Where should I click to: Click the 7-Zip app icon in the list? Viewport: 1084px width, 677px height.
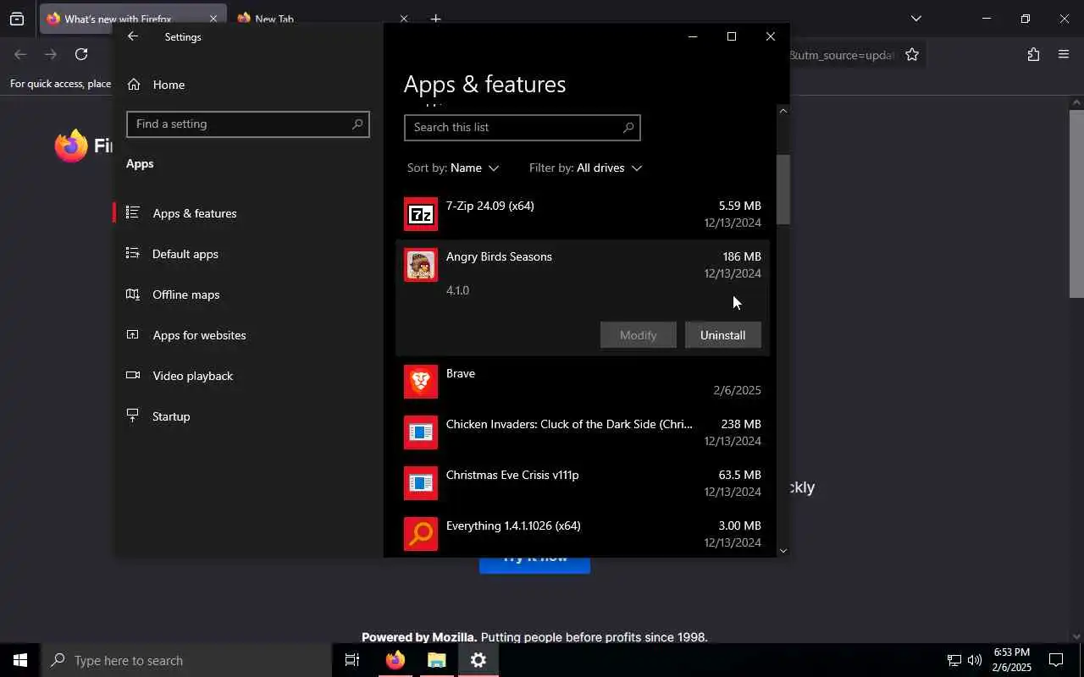pos(421,214)
